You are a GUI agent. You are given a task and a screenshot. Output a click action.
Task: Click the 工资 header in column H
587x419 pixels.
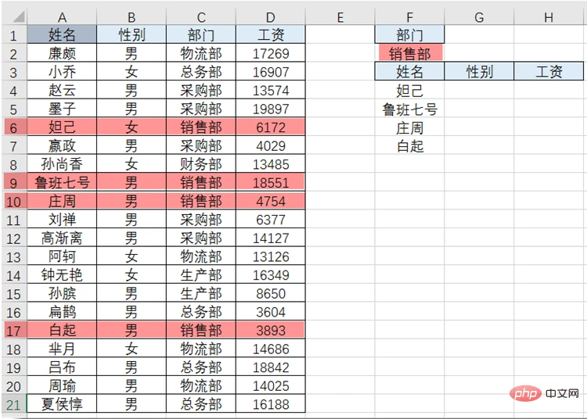(549, 71)
